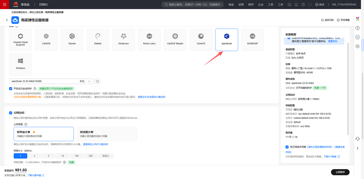364x179 pixels.
Task: Open 查看弹性公网IP计费说明 link
Action: (x=95, y=144)
